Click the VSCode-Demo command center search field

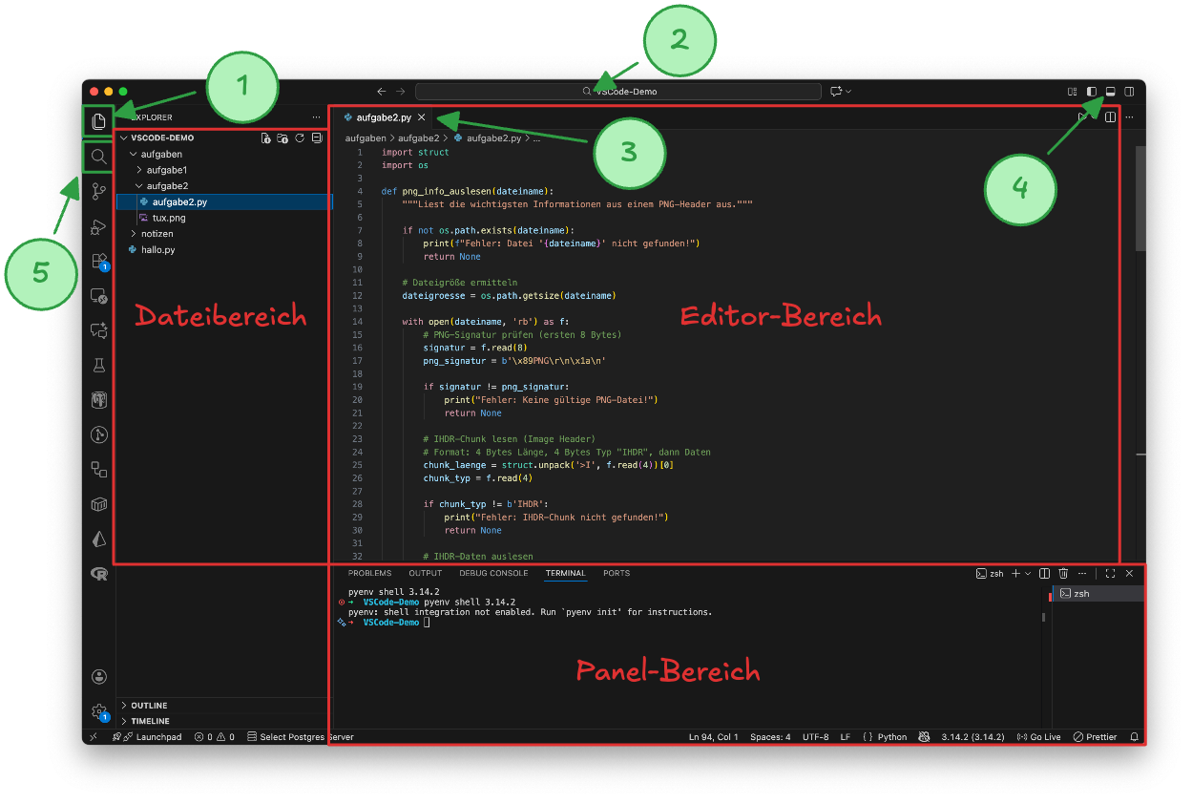618,92
